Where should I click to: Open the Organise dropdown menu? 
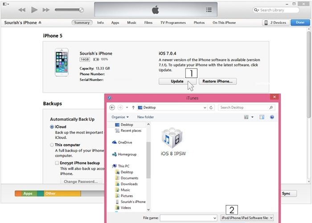(x=121, y=117)
